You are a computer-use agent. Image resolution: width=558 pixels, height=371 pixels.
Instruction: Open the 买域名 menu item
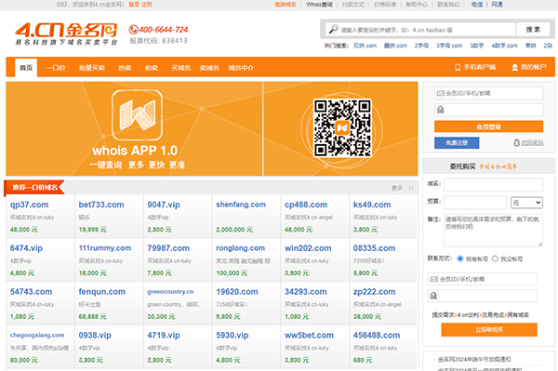coord(181,68)
